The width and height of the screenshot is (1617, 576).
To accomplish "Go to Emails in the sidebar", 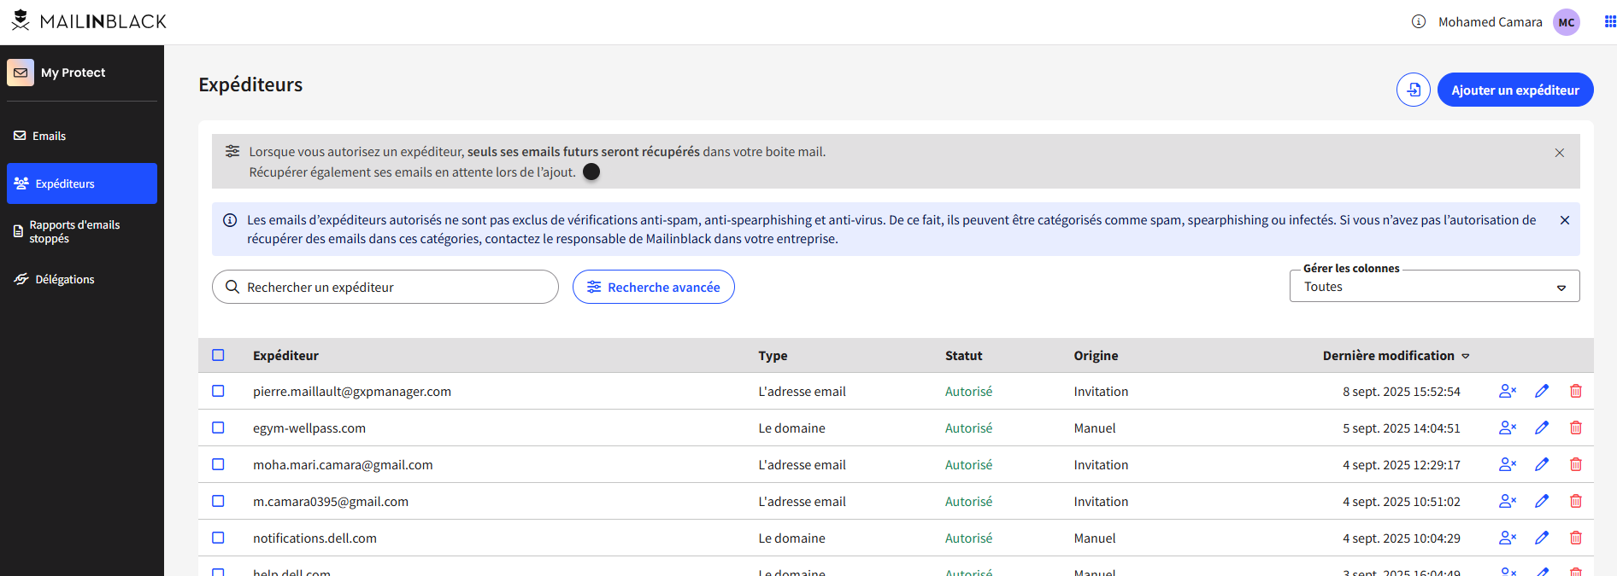I will pyautogui.click(x=49, y=136).
